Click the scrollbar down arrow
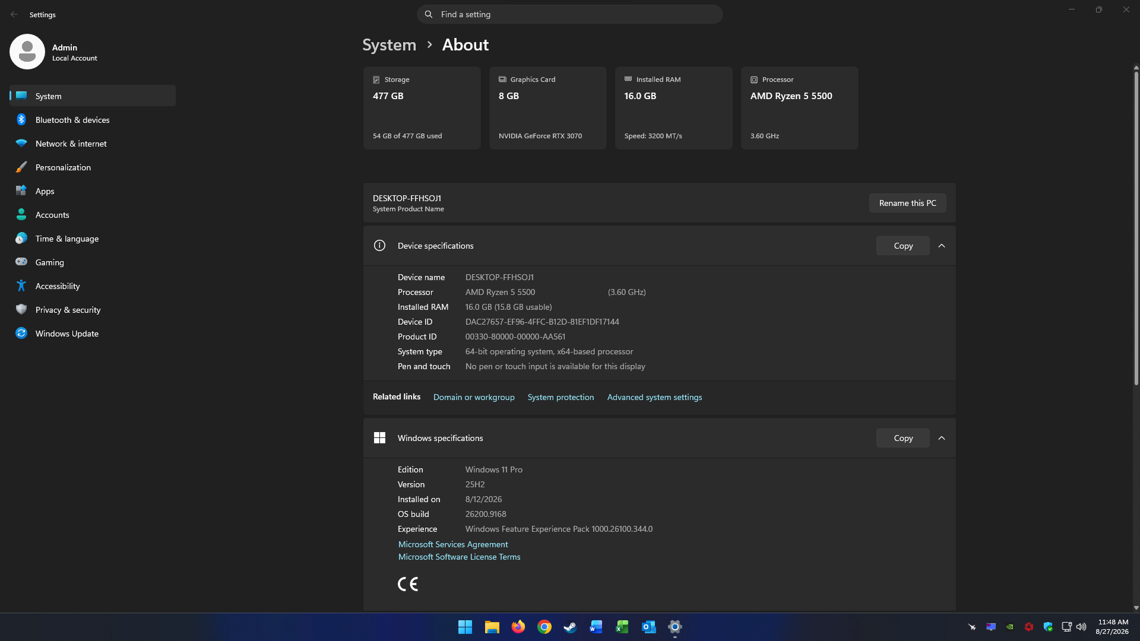 tap(1136, 608)
